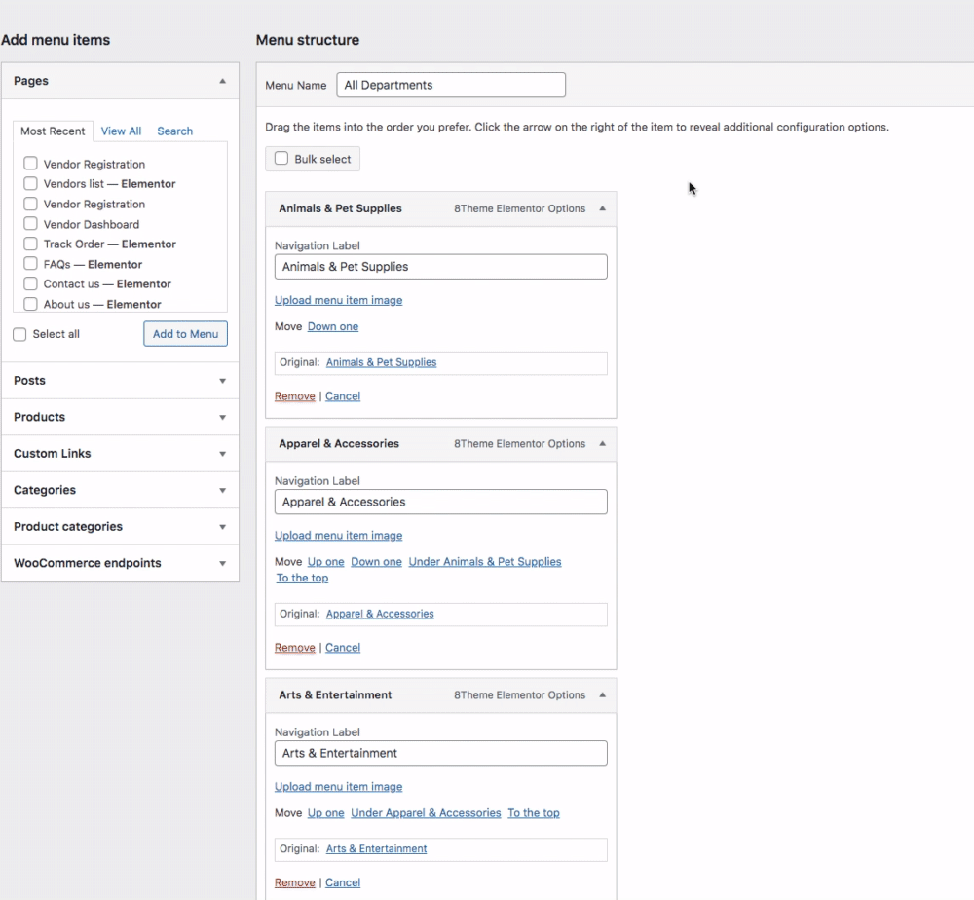Tick the Track Order page checkbox
Image resolution: width=974 pixels, height=900 pixels.
31,244
